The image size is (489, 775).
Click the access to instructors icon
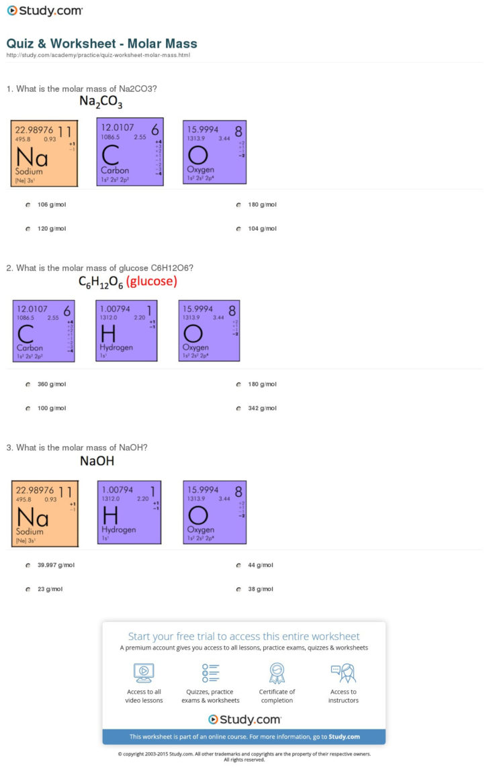(x=343, y=672)
